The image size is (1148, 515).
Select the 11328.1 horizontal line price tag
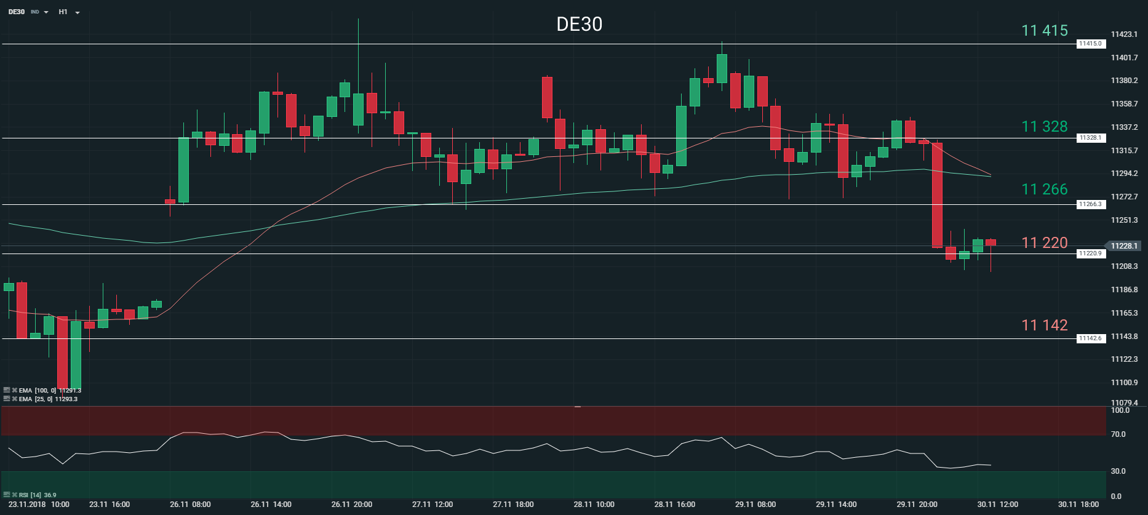[x=1090, y=138]
